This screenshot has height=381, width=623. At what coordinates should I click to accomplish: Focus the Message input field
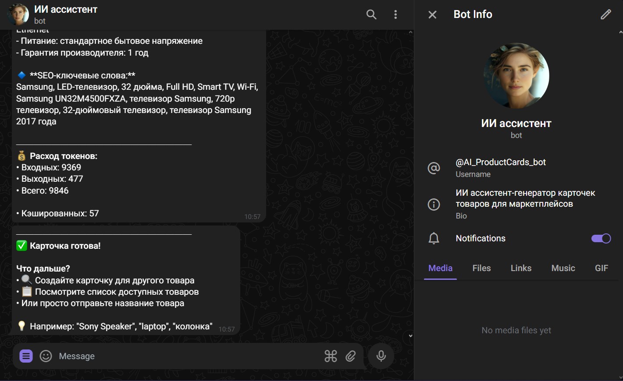pyautogui.click(x=189, y=356)
